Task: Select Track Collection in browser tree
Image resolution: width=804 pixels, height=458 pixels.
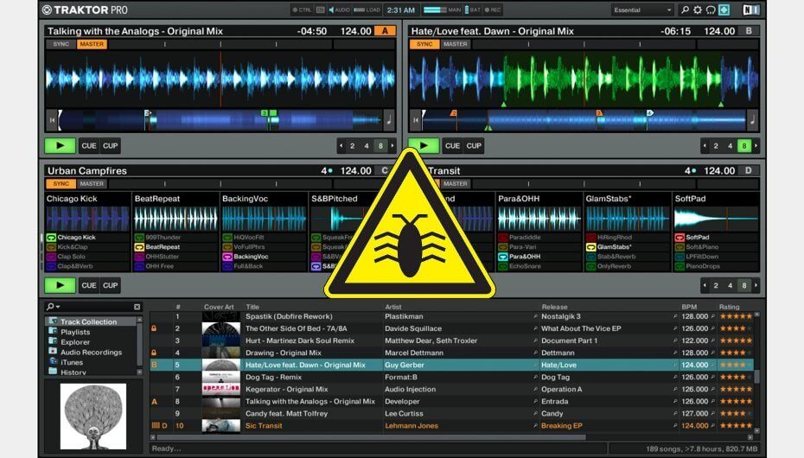Action: [88, 321]
